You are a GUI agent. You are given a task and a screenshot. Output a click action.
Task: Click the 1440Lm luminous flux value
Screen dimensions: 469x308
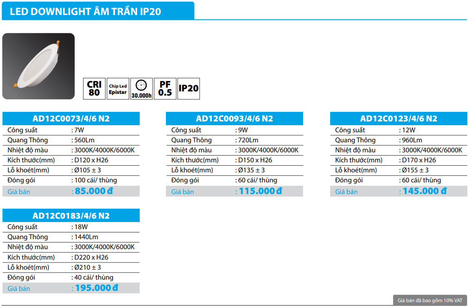(86, 237)
